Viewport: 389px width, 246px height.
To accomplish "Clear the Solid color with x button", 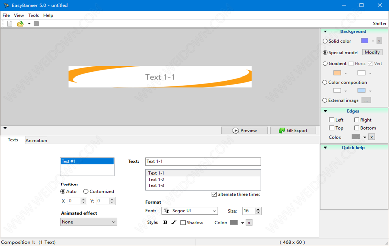I will point(379,41).
